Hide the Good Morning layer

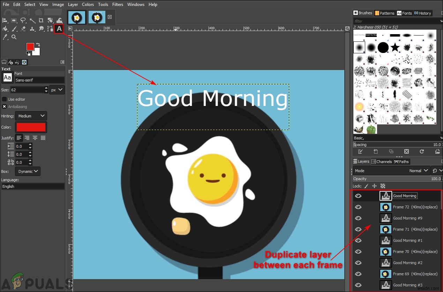tap(358, 195)
